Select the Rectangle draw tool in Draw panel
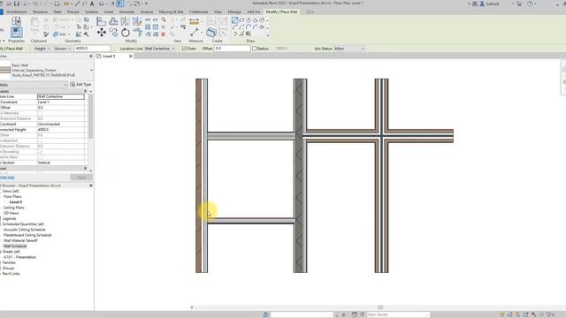This screenshot has width=566, height=318. pyautogui.click(x=241, y=20)
